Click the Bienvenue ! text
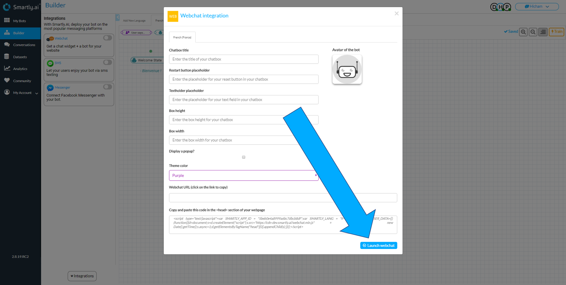 tap(151, 71)
